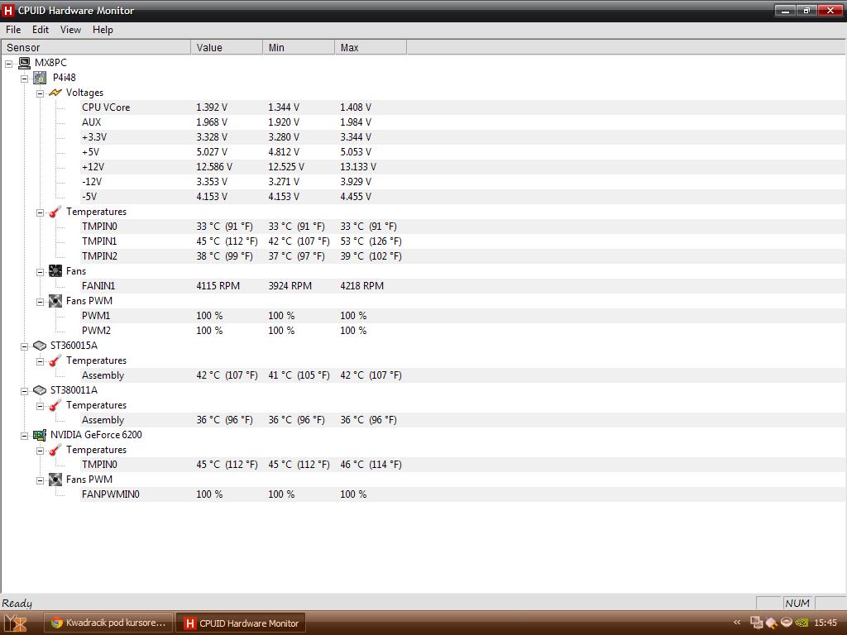Collapse Temperatures under ST380011A
Screen dimensions: 847x635
click(40, 405)
